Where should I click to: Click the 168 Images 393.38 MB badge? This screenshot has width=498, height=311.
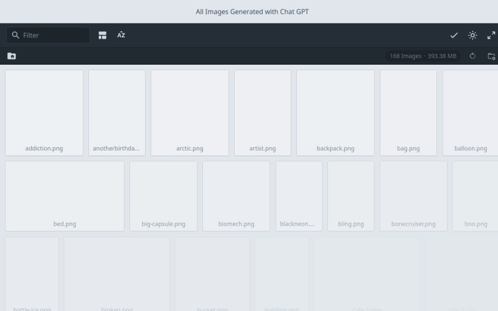point(423,56)
